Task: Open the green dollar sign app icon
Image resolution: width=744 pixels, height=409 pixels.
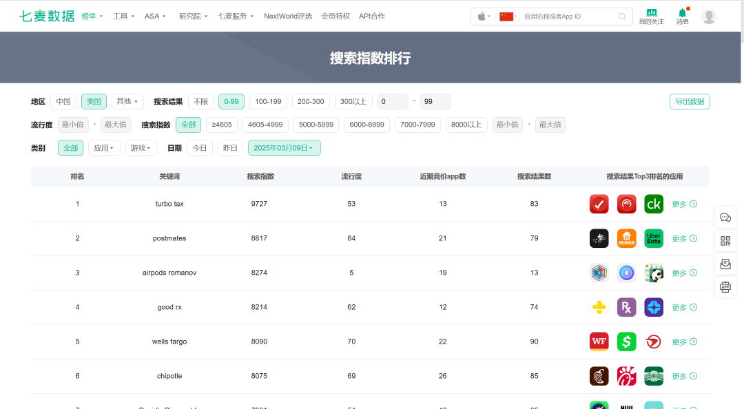Action: [626, 342]
